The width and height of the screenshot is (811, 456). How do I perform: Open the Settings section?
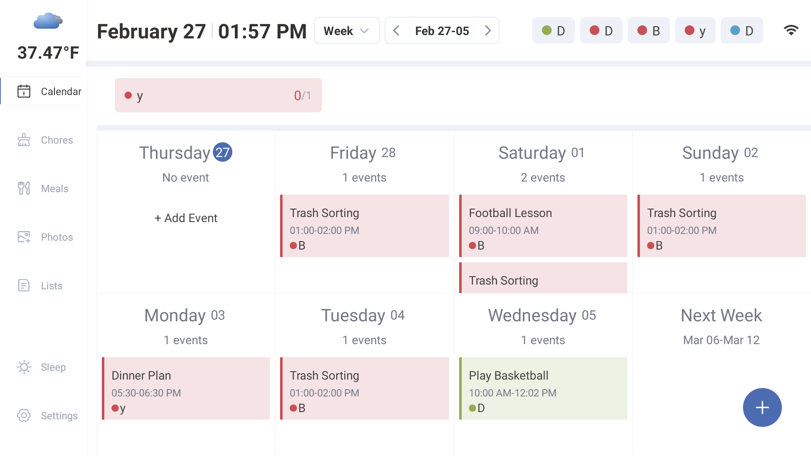pos(24,415)
